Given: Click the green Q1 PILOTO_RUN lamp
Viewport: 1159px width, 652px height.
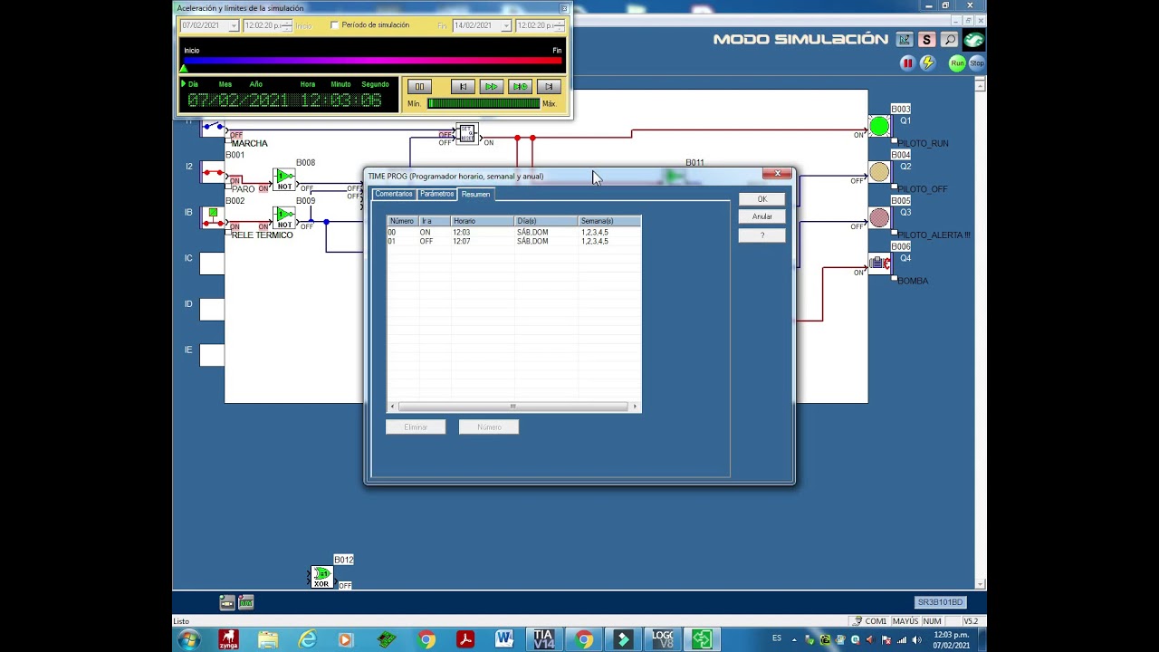Looking at the screenshot, I should 879,127.
